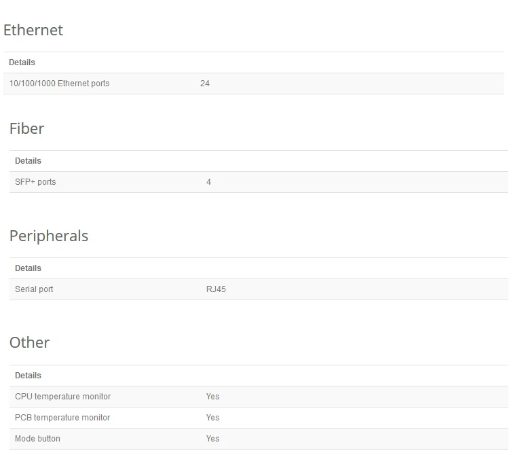Image resolution: width=509 pixels, height=470 pixels.
Task: Select the Serial port label
Action: pyautogui.click(x=34, y=289)
